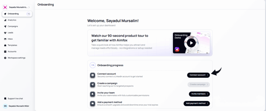Click the Support live chat icon
The image size is (266, 111).
click(5, 99)
